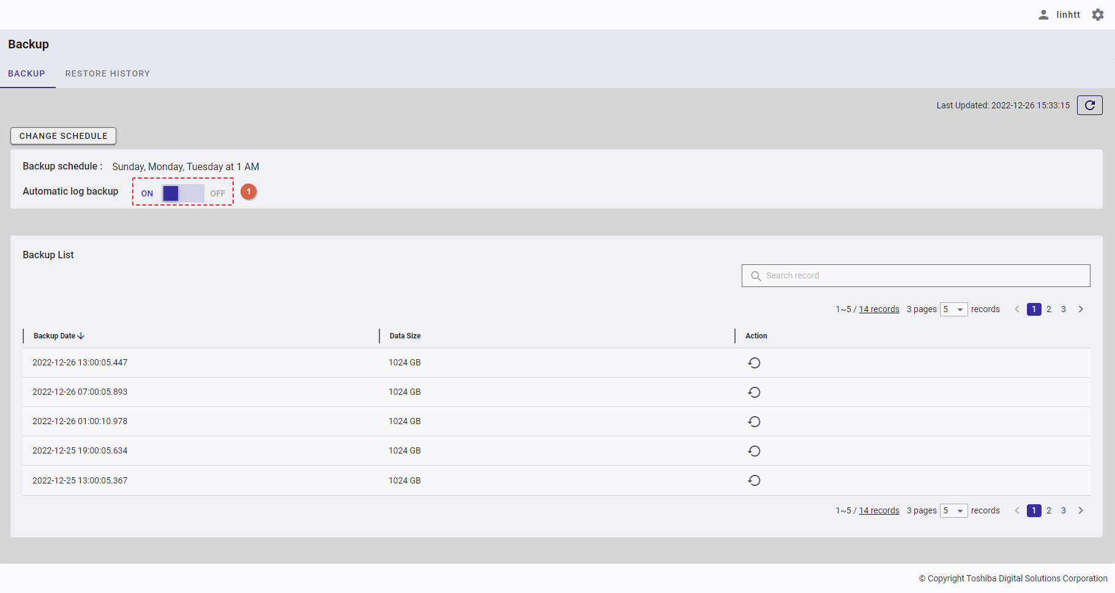Open top records-per-page dropdown
This screenshot has height=593, width=1115.
pyautogui.click(x=953, y=310)
